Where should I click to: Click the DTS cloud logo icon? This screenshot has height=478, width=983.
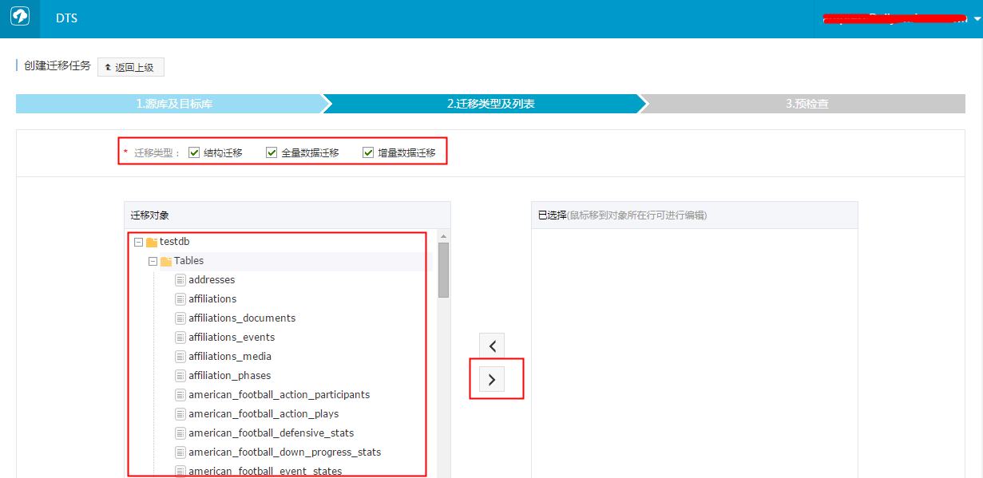click(20, 18)
